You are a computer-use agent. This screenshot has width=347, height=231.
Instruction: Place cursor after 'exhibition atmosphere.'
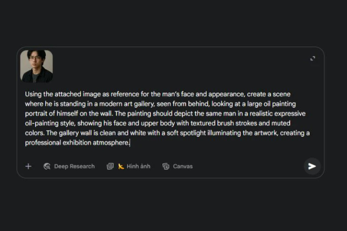click(x=129, y=143)
